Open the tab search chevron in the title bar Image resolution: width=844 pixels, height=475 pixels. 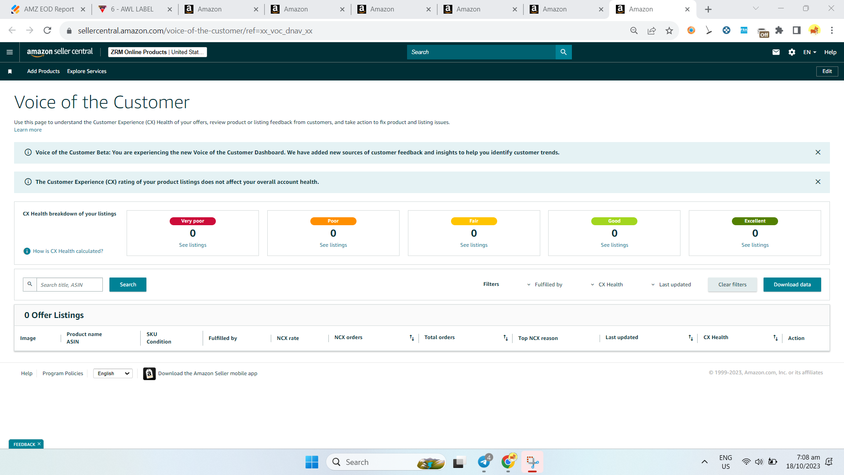tap(756, 8)
